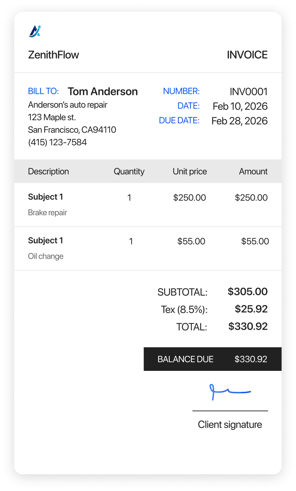Click the Unit price column header
The width and height of the screenshot is (296, 491).
coord(190,171)
